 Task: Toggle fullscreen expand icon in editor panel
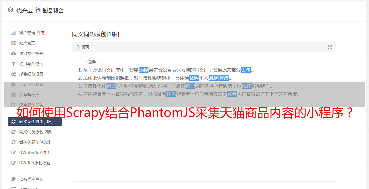click(330, 47)
